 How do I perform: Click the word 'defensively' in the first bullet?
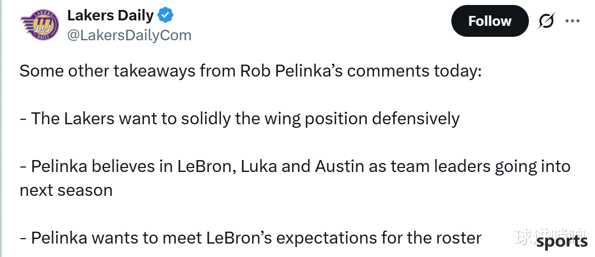(x=416, y=119)
